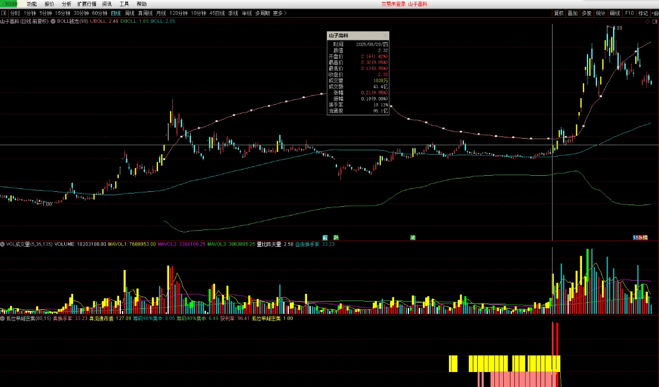The width and height of the screenshot is (659, 387).
Task: Open the 更多 periods expander
Action: [280, 13]
